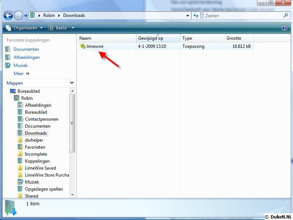Viewport: 293px width, 220px height.
Task: Open the recent pages dropdown arrow
Action: coord(26,16)
